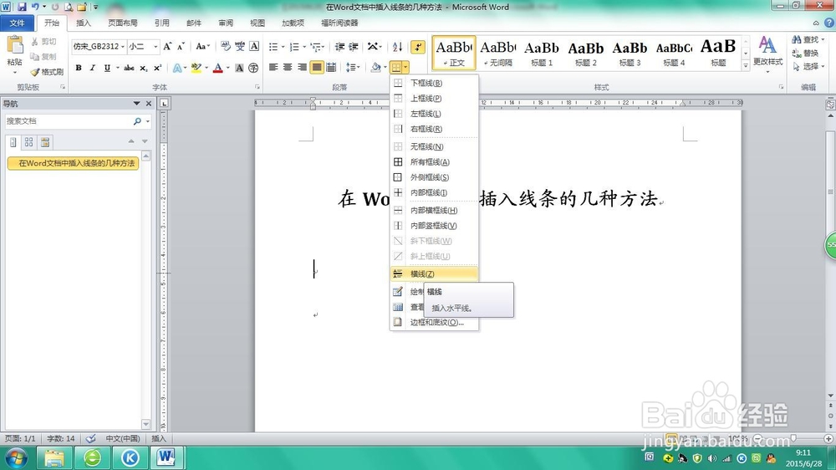
Task: Toggle subscript formatting
Action: point(144,68)
